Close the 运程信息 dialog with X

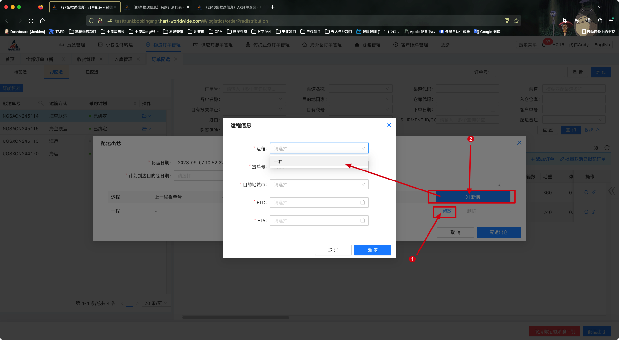(x=389, y=125)
